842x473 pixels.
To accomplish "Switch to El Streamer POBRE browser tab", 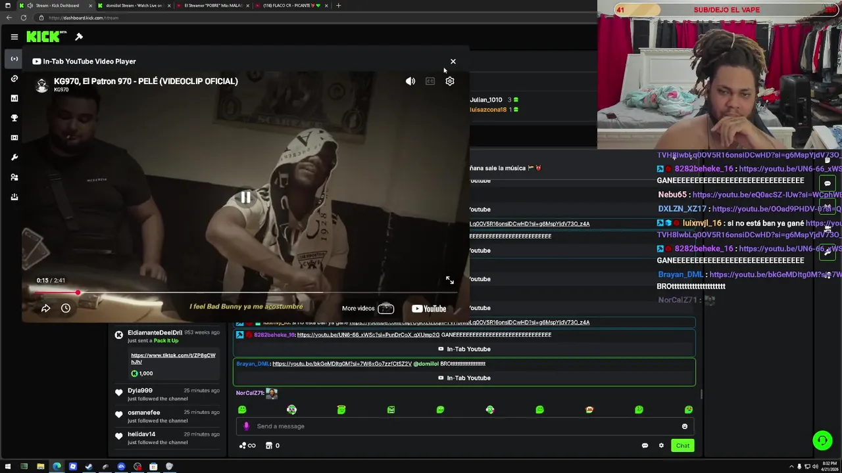I will point(212,5).
